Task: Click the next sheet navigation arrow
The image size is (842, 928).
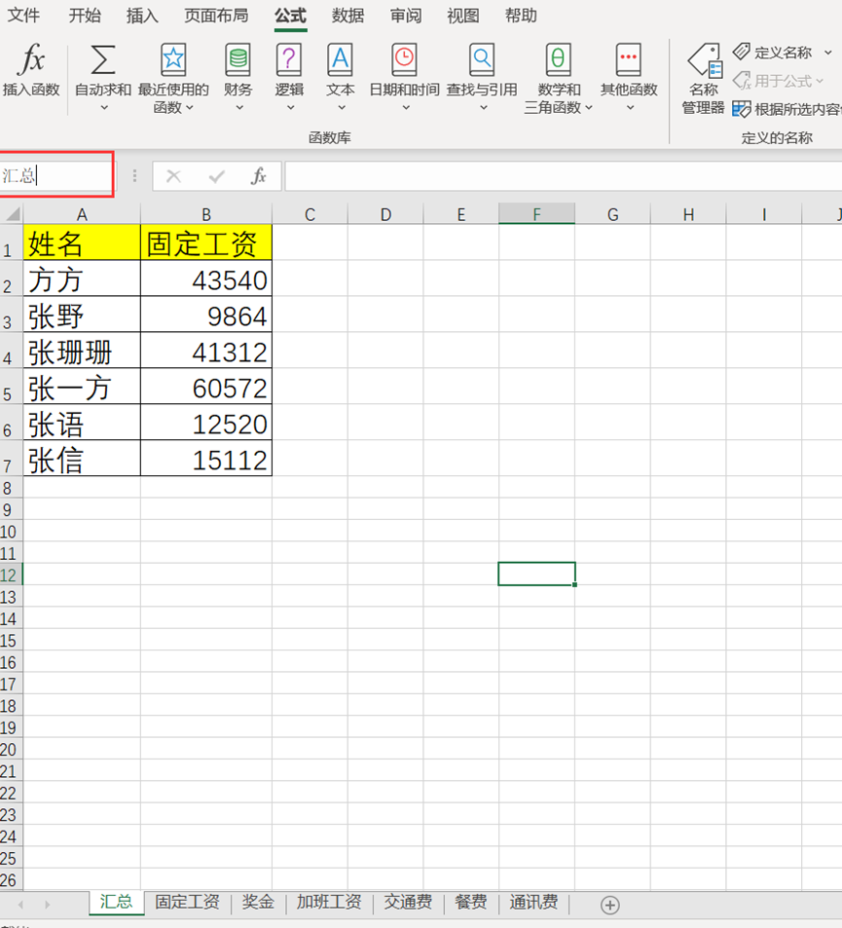Action: coord(48,905)
